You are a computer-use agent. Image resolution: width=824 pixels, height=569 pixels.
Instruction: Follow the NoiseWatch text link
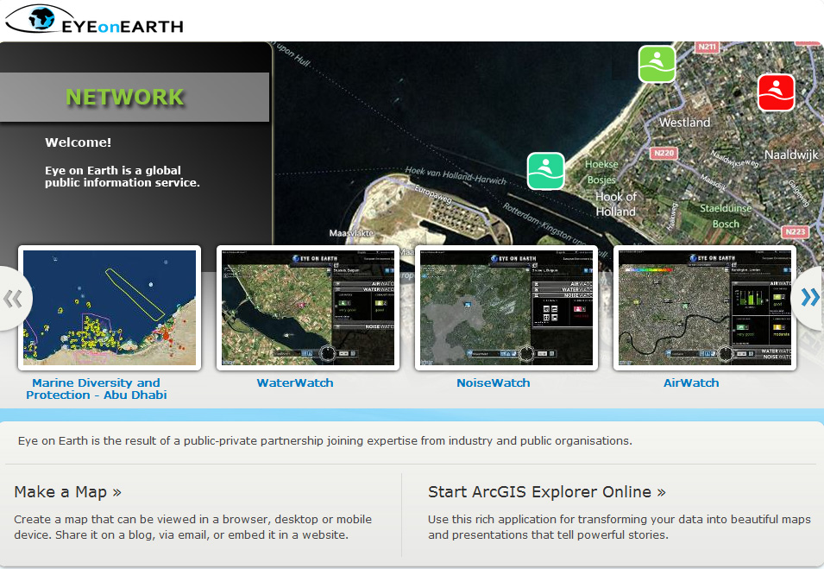494,382
